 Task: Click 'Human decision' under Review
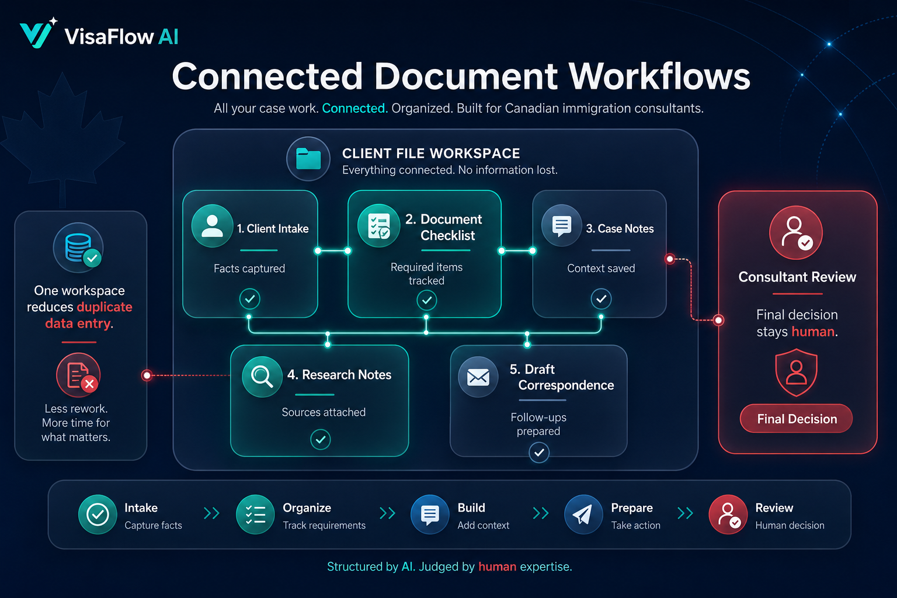click(x=790, y=526)
